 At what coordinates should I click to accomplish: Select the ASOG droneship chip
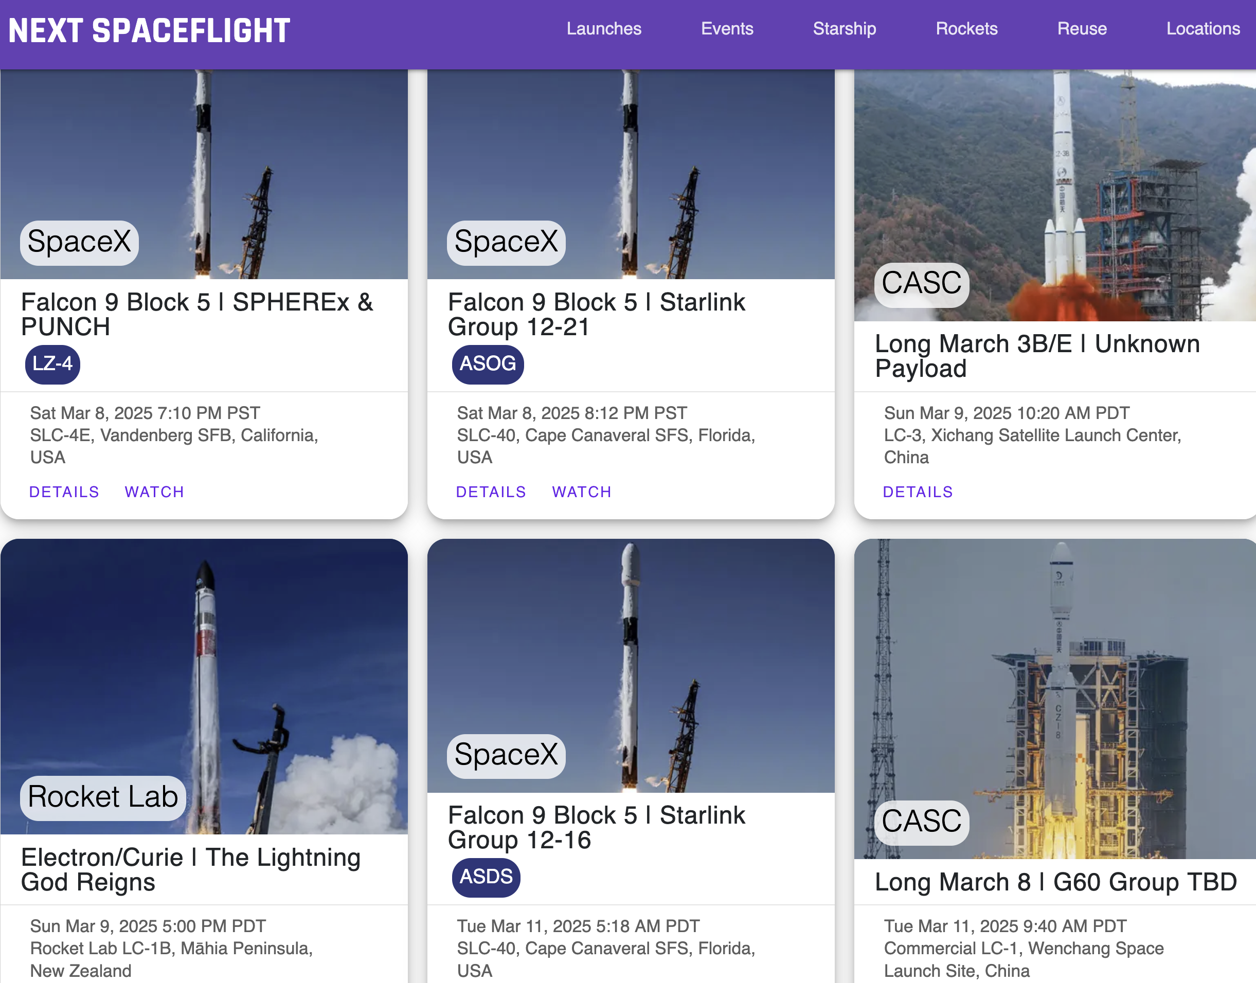[488, 365]
